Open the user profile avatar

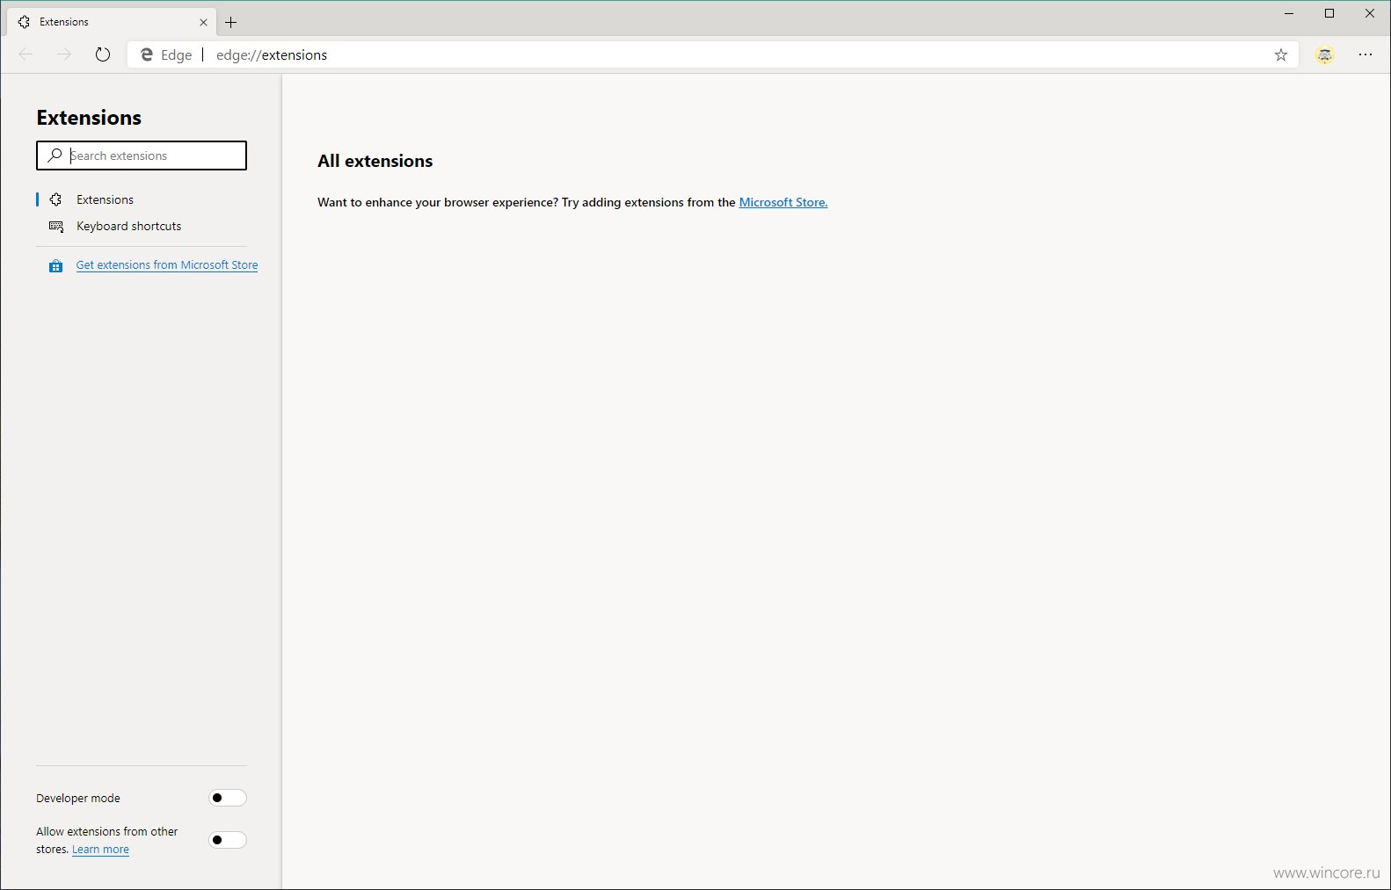coord(1325,54)
